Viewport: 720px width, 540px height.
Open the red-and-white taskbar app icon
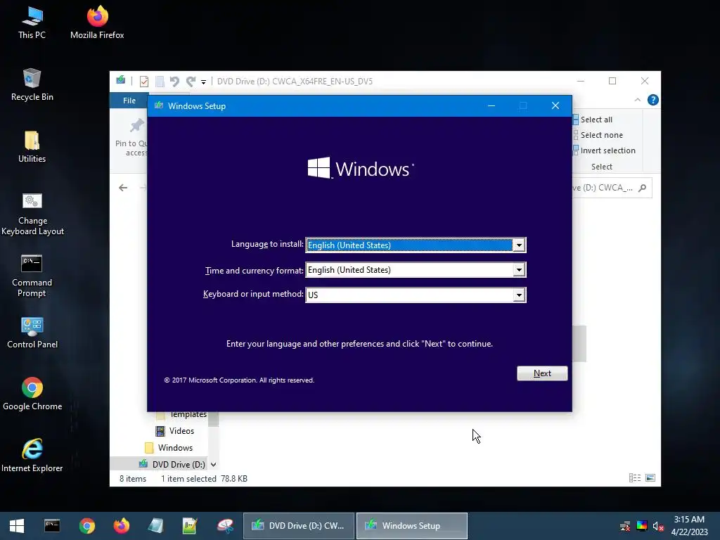[x=226, y=526]
